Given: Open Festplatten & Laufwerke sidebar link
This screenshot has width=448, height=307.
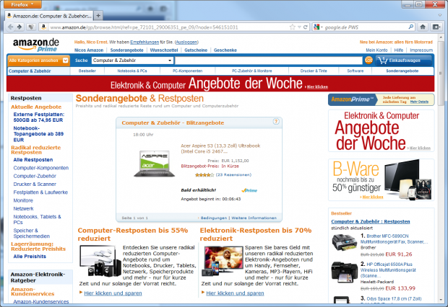Looking at the screenshot, I should (40, 192).
